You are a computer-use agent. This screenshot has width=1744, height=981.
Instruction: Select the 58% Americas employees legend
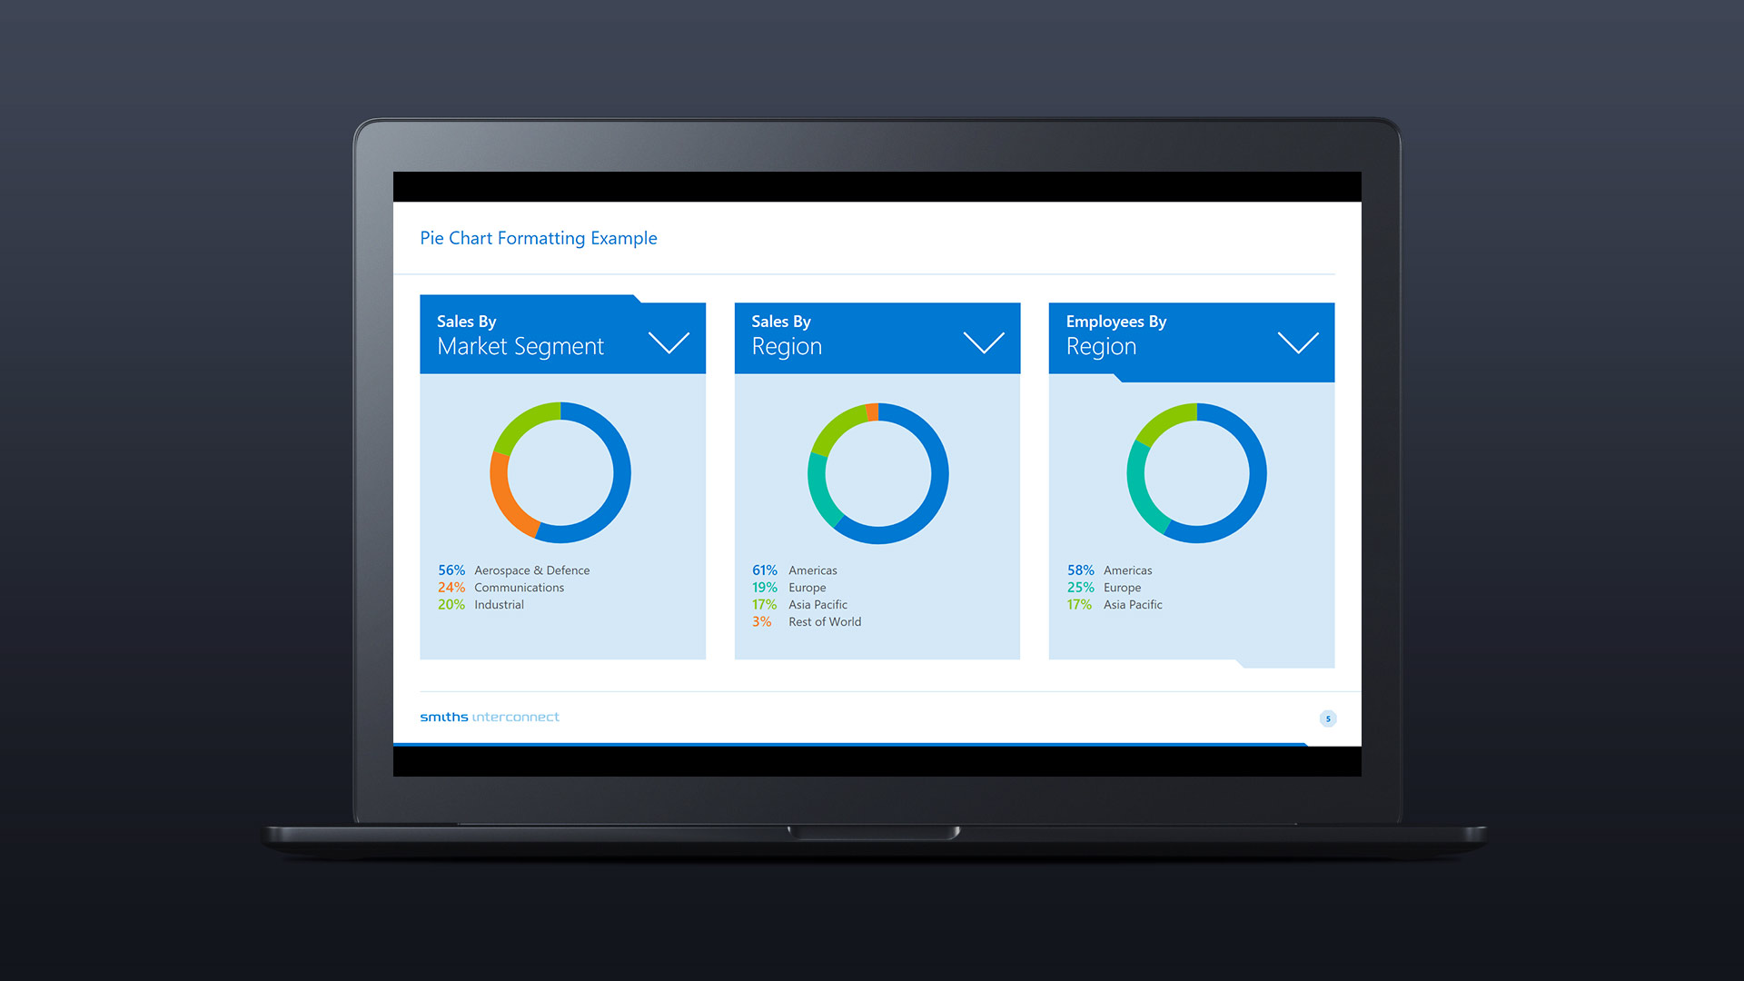coord(1110,570)
